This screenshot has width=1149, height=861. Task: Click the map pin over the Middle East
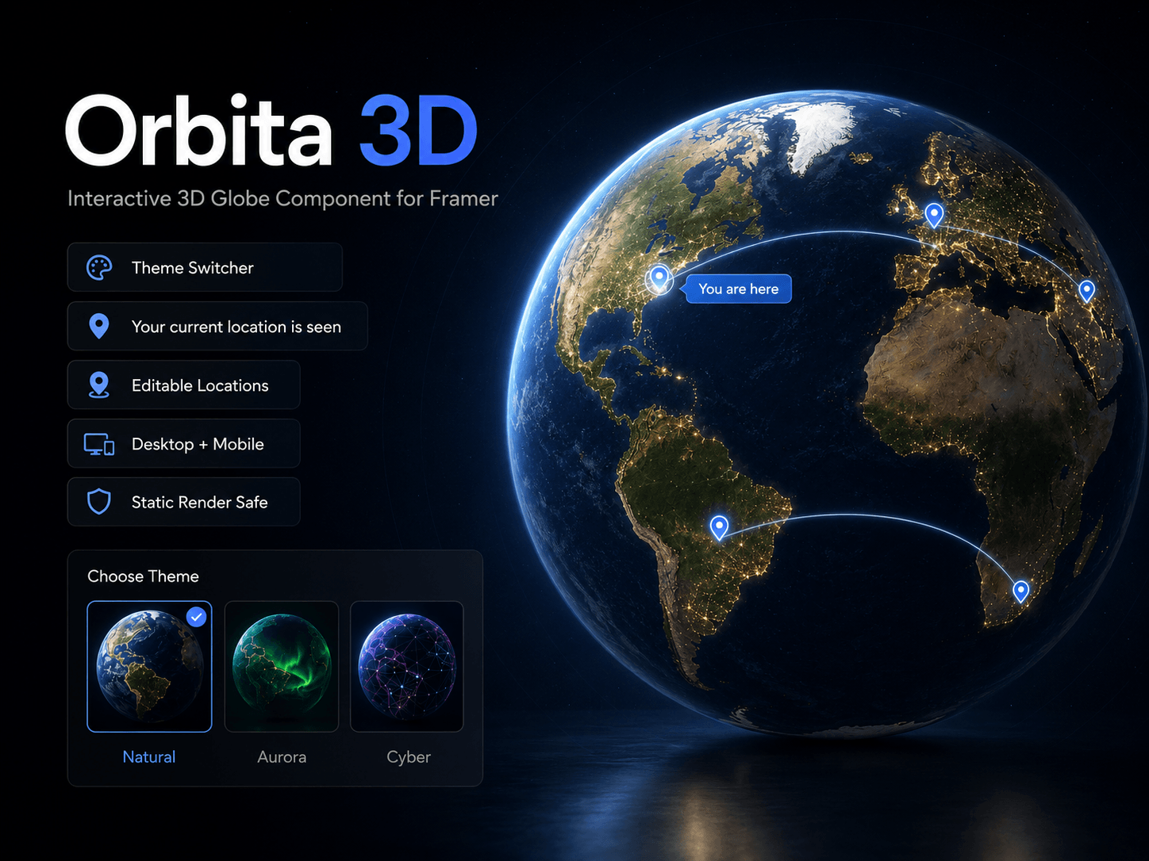pyautogui.click(x=1086, y=291)
